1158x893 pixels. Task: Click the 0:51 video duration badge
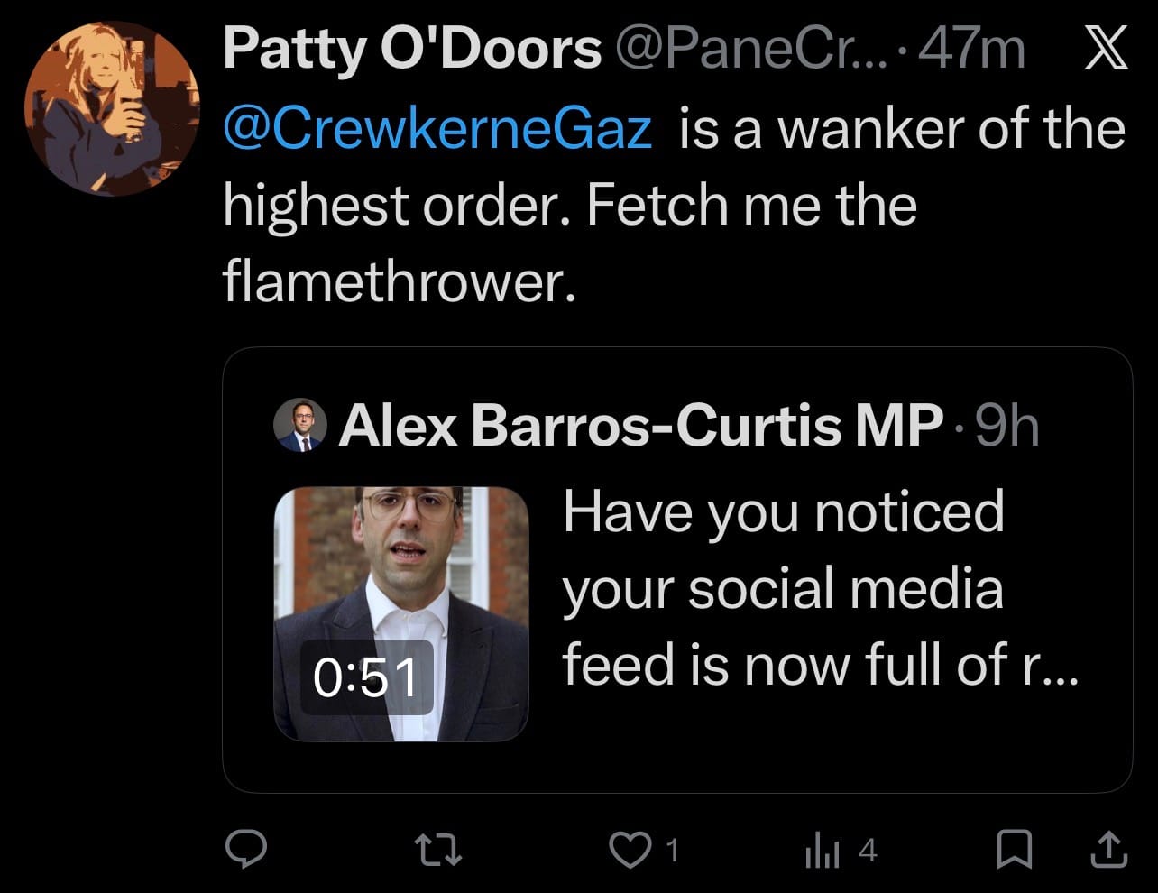point(366,677)
